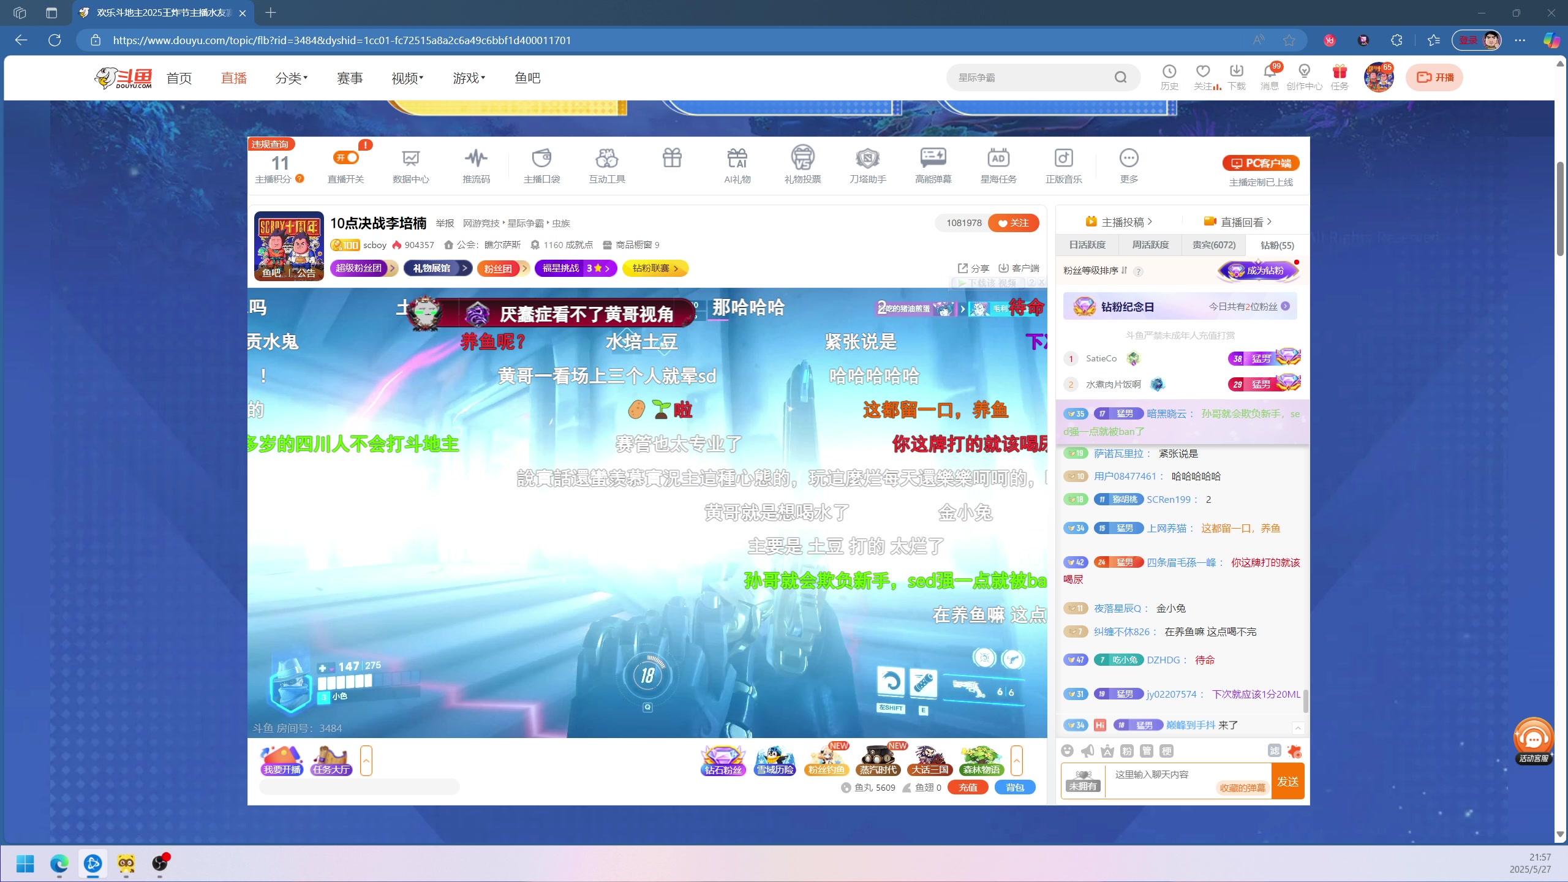
Task: Click the page vertical scrollbar
Action: (x=1561, y=208)
